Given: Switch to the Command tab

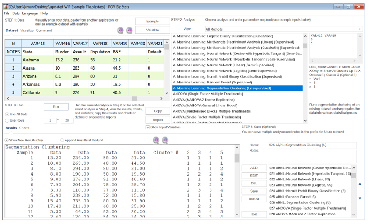Looking at the screenshot, I should 44,31.
